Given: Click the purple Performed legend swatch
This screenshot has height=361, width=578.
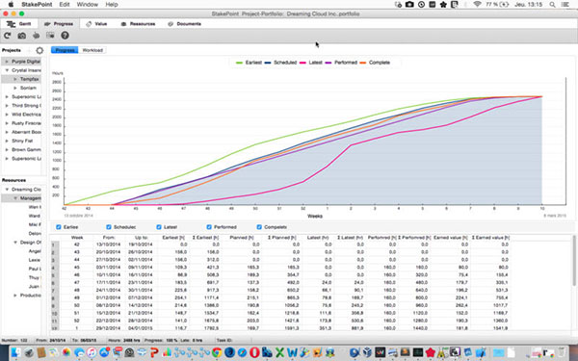Looking at the screenshot, I should tap(328, 63).
